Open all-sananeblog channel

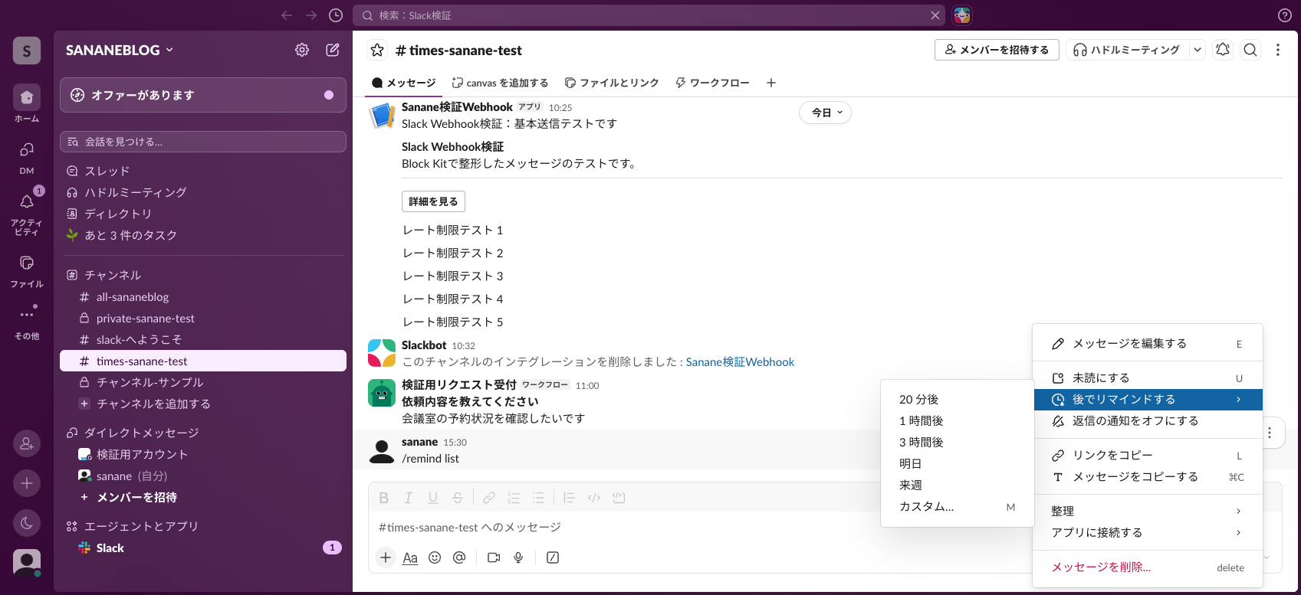tap(203, 297)
